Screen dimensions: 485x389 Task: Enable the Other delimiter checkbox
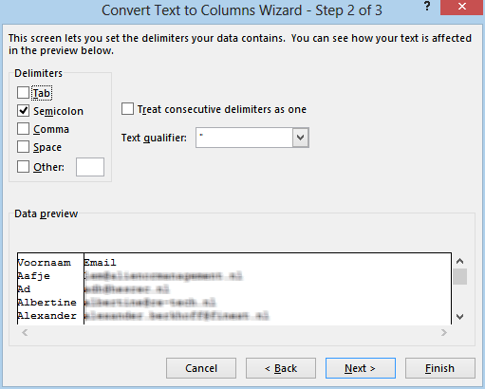[x=23, y=167]
